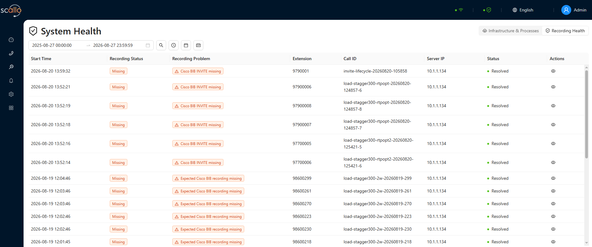The height and width of the screenshot is (247, 592).
Task: Click the System Health shield icon
Action: 33,31
